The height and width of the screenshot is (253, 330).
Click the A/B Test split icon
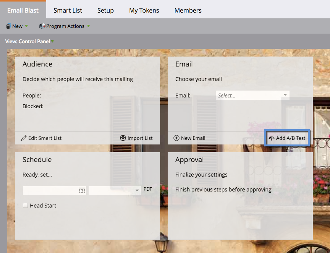[x=272, y=138]
